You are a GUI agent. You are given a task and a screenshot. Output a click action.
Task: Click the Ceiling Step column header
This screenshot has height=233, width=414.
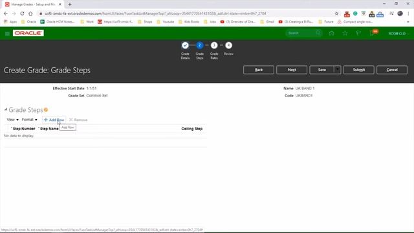(x=192, y=129)
